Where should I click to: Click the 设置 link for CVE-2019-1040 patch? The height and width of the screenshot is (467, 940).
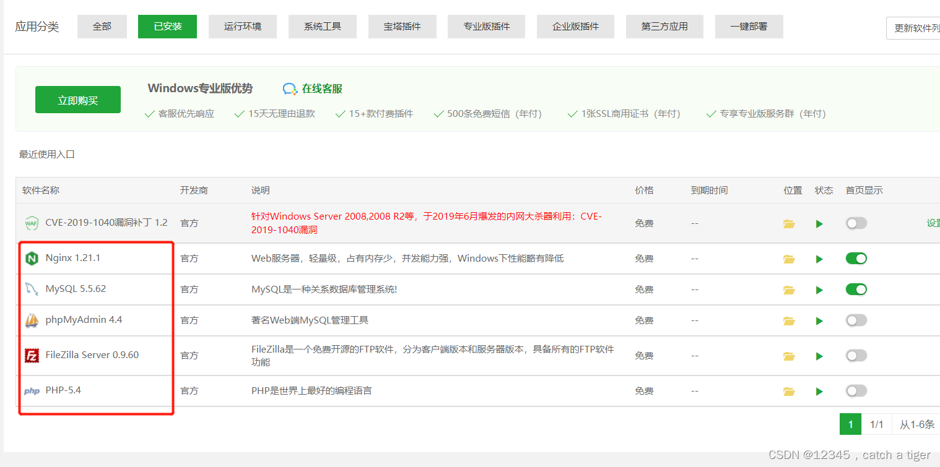tap(933, 223)
